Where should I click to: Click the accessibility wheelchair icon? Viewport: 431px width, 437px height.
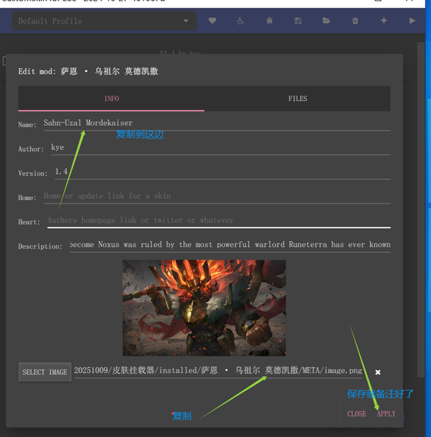pos(241,21)
